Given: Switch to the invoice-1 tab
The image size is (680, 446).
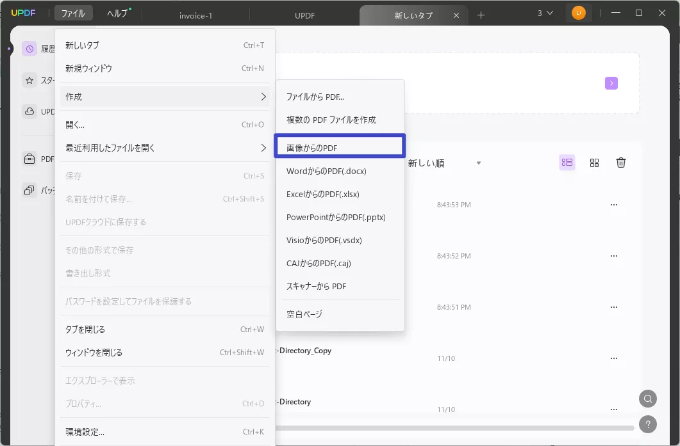Looking at the screenshot, I should 195,15.
